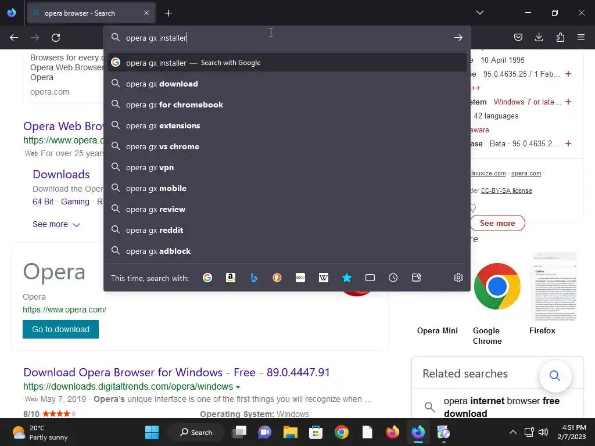This screenshot has height=446, width=595.
Task: Open the Downloads panel icon
Action: pos(539,37)
